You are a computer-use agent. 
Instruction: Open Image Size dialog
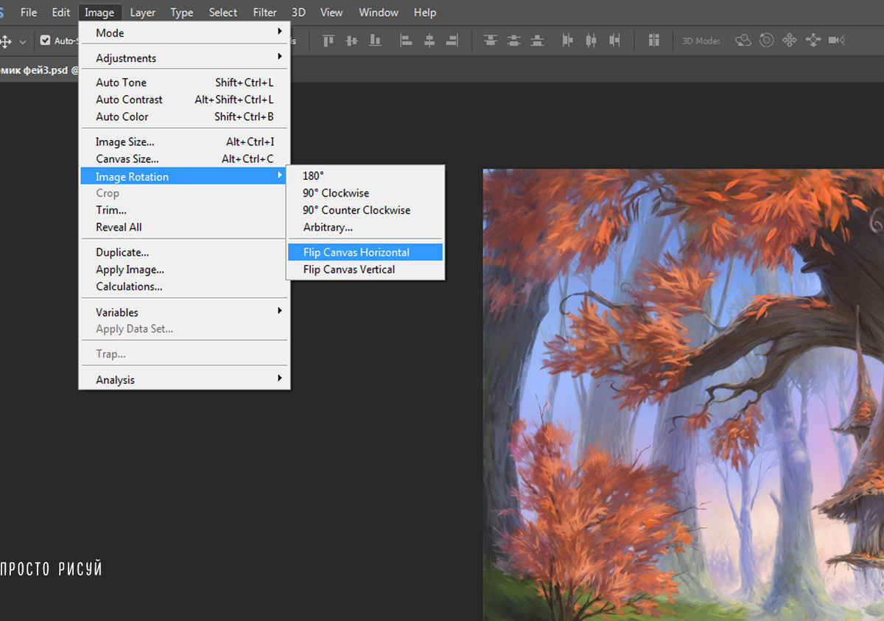(184, 141)
